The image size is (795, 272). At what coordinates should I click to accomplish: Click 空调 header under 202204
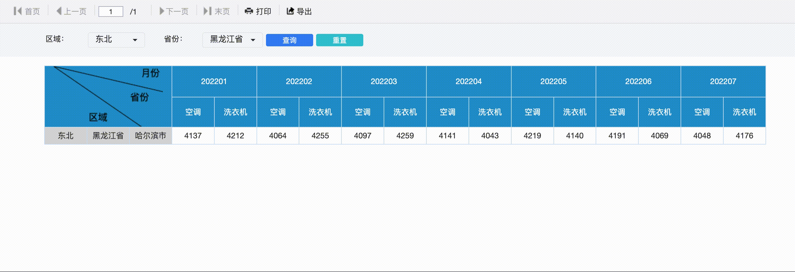pos(448,112)
